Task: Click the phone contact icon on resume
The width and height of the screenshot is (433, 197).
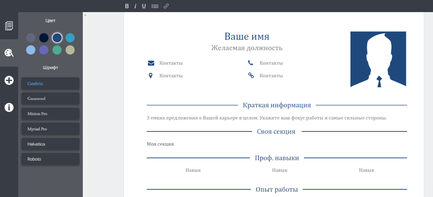Action: (251, 63)
